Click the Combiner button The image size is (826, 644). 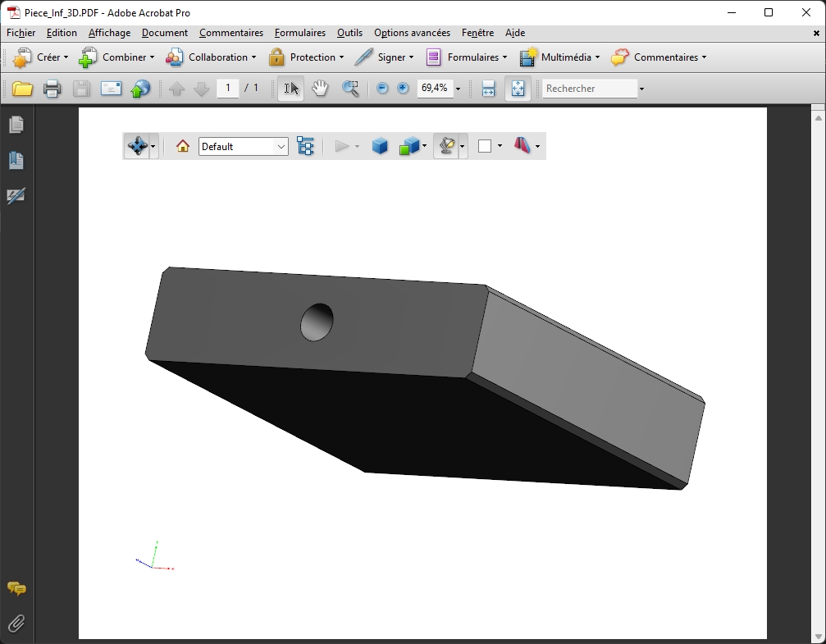116,57
